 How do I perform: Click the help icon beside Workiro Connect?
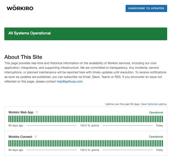[x=36, y=137]
